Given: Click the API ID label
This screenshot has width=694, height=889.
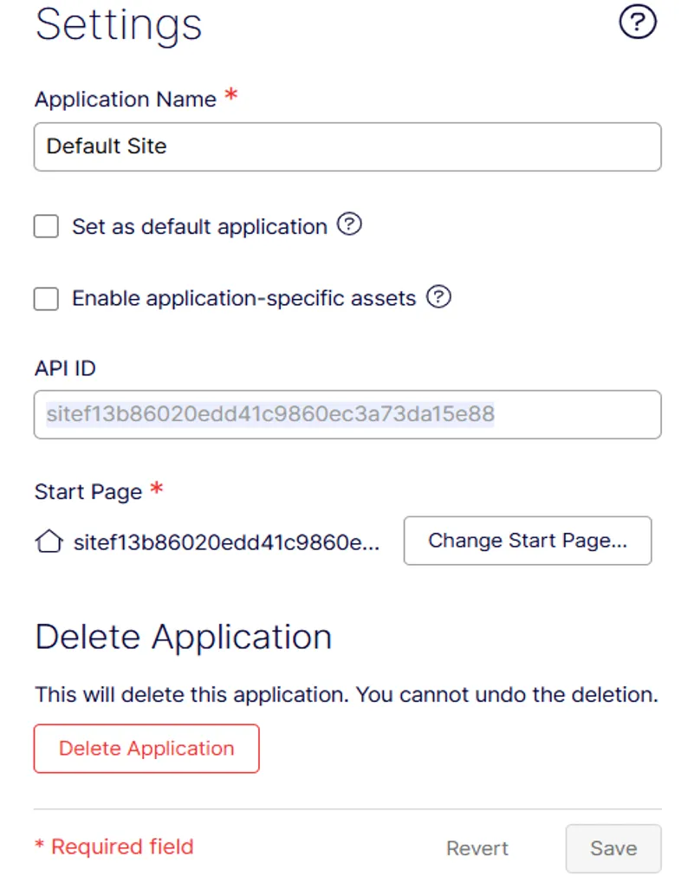Looking at the screenshot, I should click(x=65, y=368).
